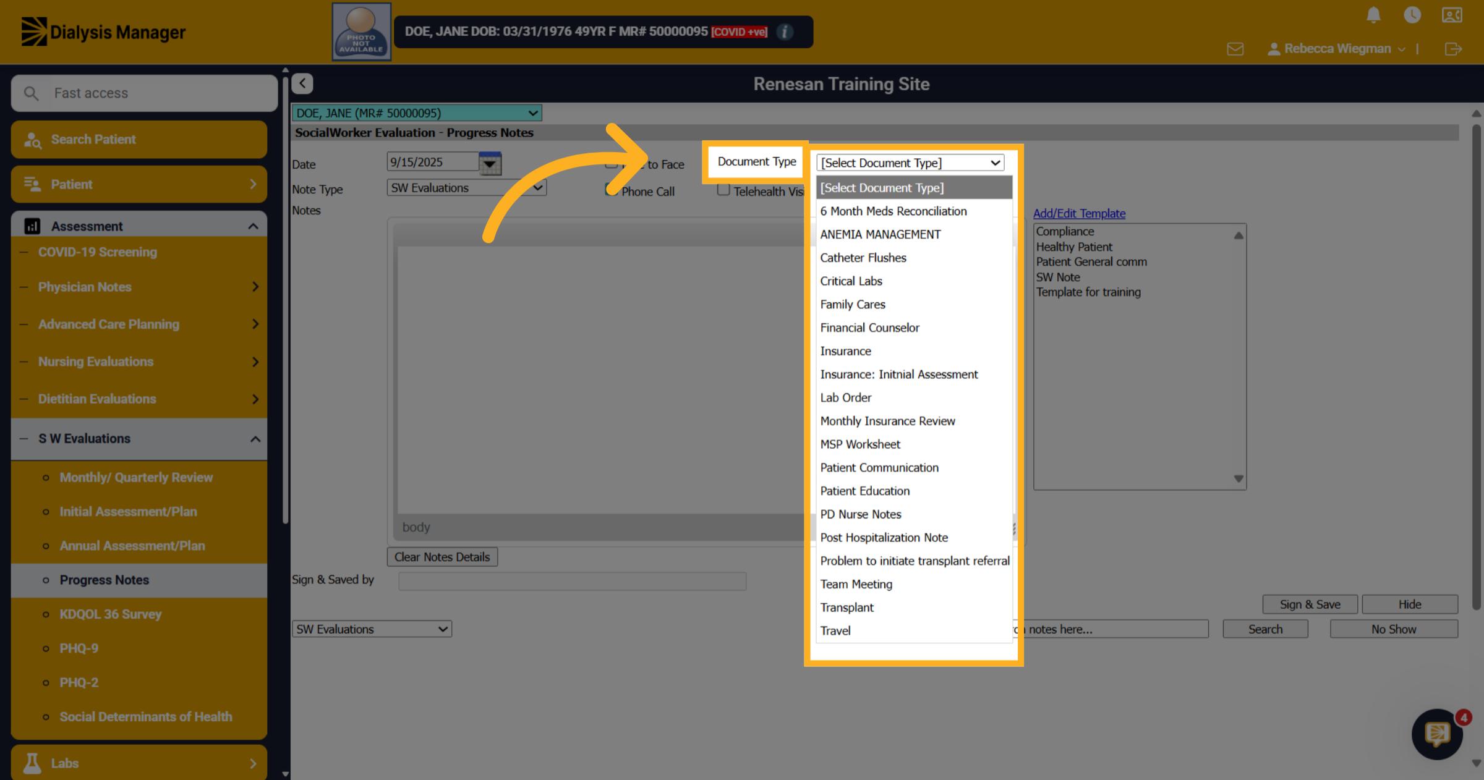This screenshot has width=1484, height=780.
Task: Open Social Determinants of Health item
Action: coord(146,717)
